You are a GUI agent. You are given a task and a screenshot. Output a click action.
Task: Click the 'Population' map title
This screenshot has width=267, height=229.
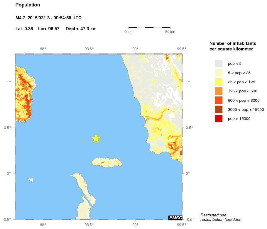coord(28,5)
